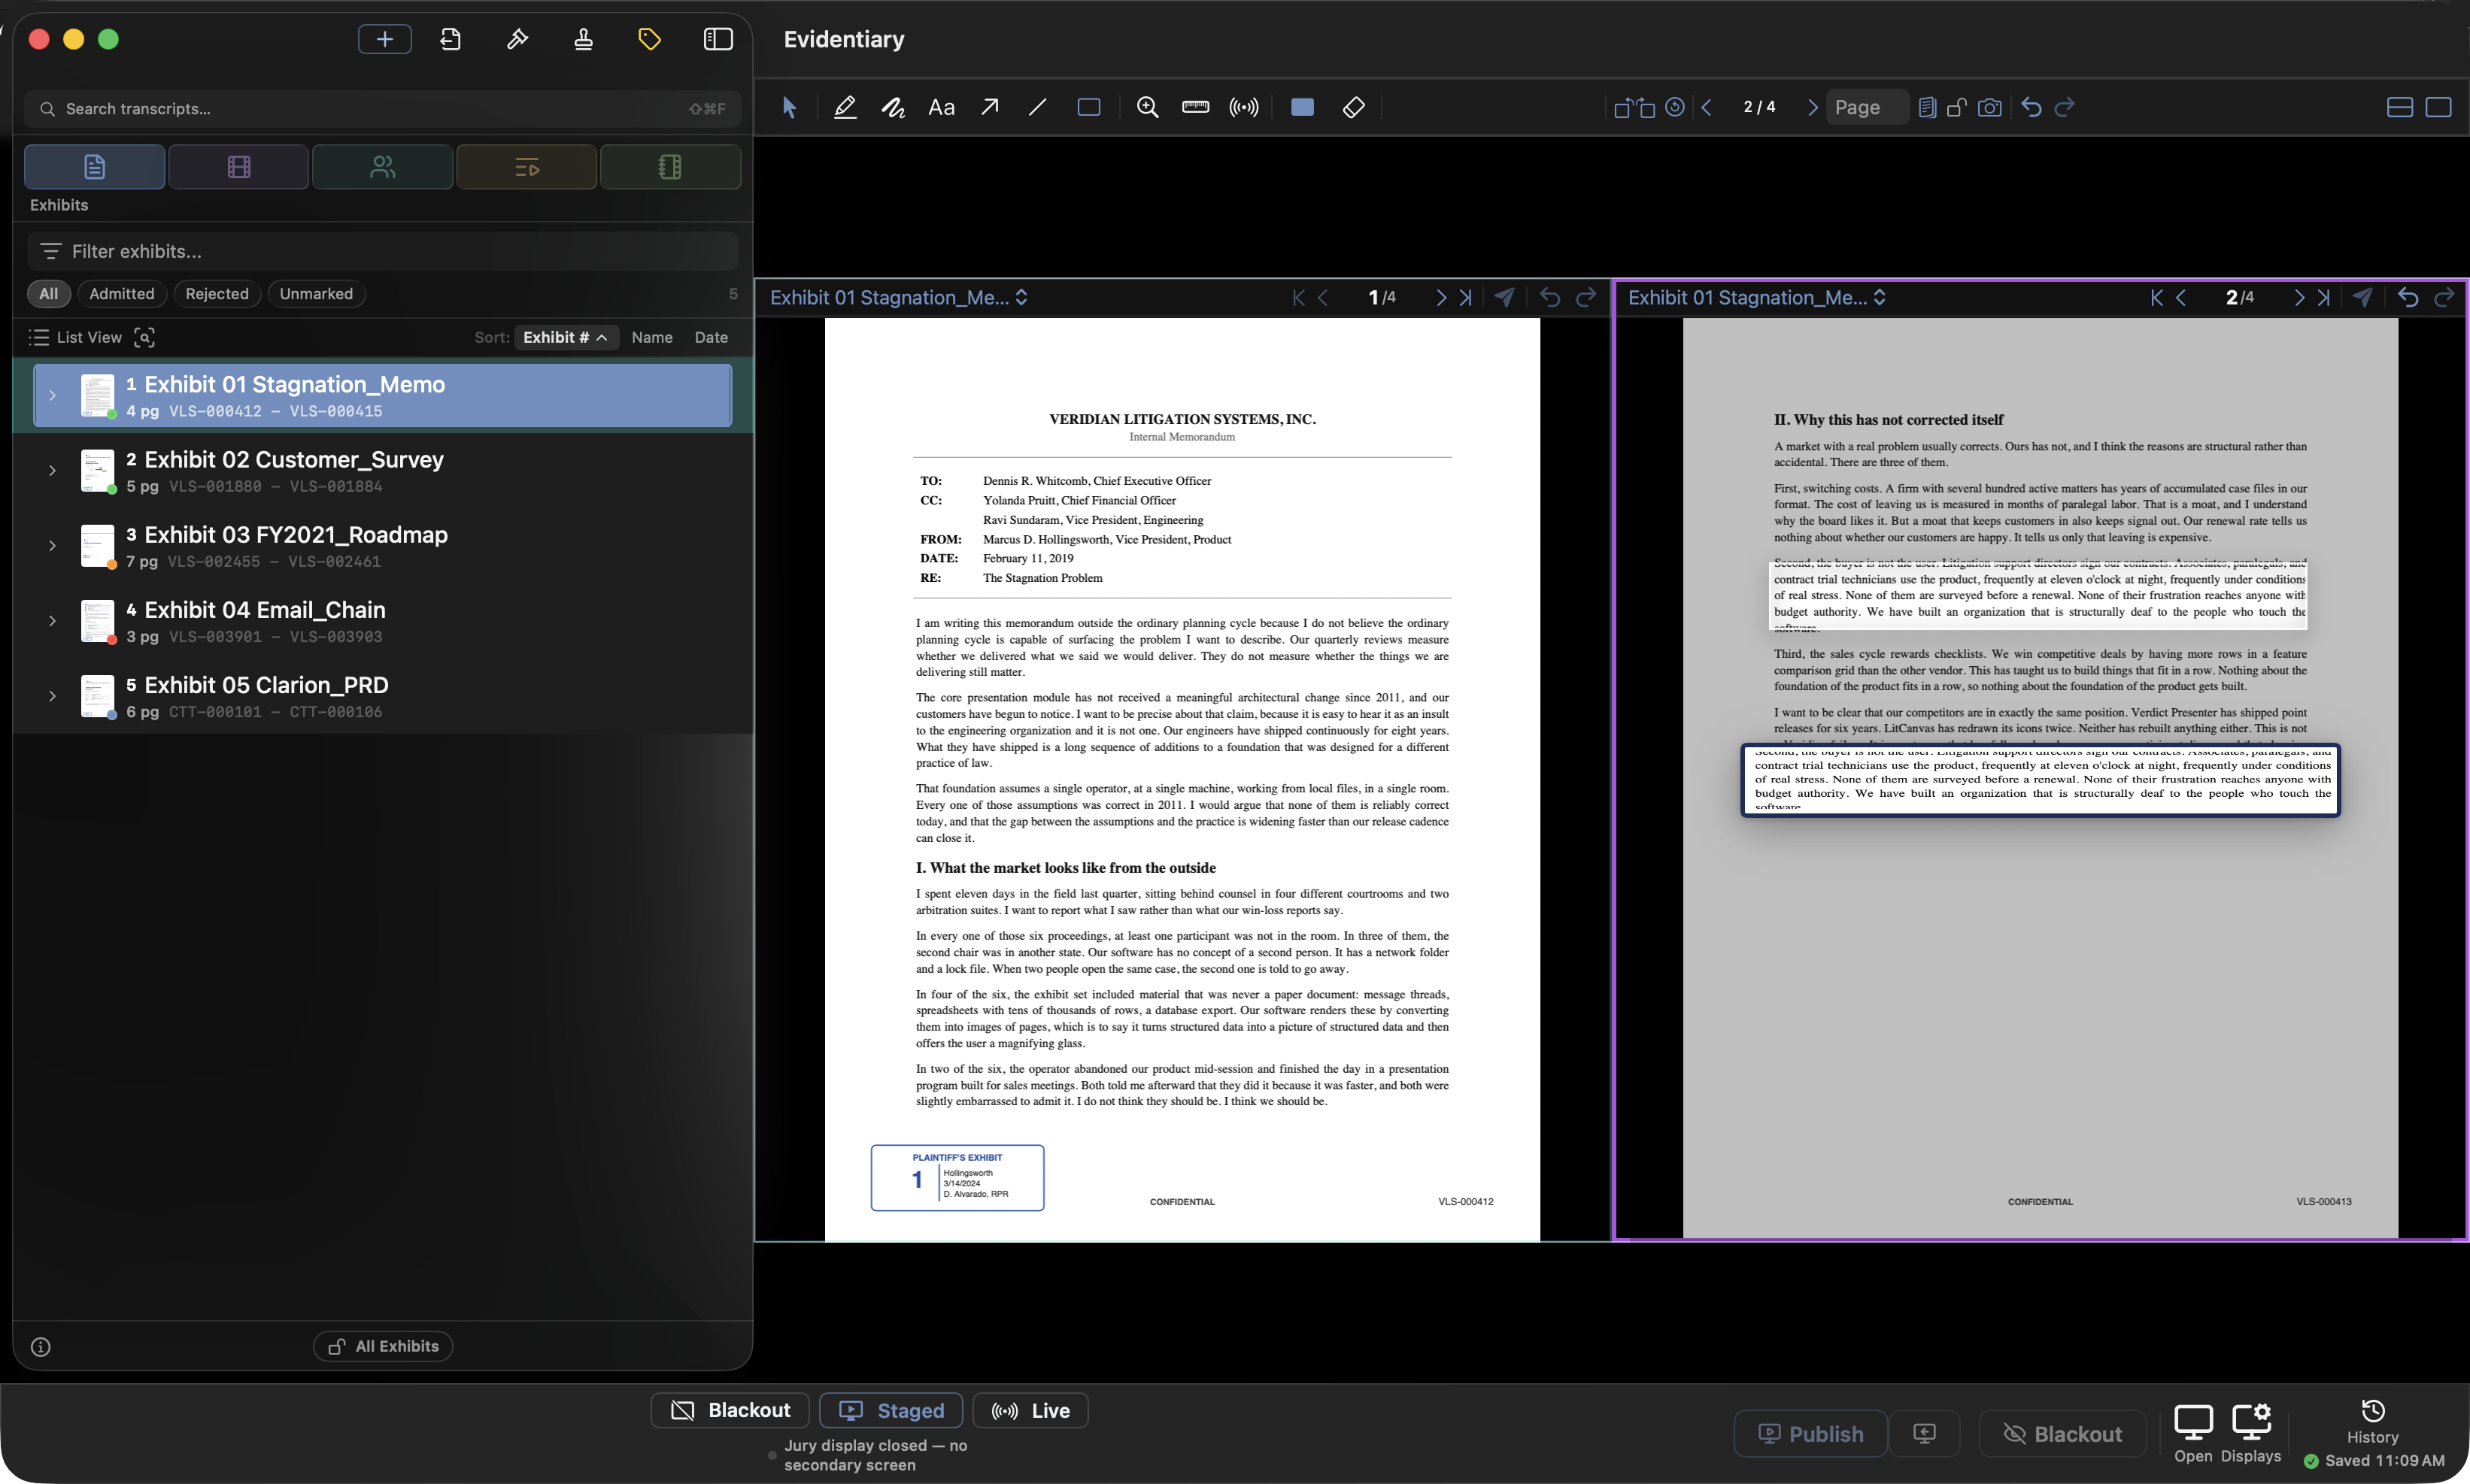Select the ruler measurement tool
The width and height of the screenshot is (2470, 1484).
[1195, 107]
